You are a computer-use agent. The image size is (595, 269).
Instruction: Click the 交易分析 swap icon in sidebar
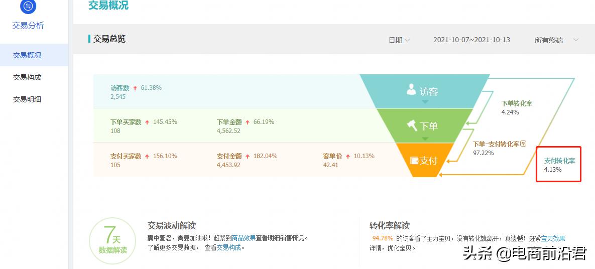(x=28, y=6)
